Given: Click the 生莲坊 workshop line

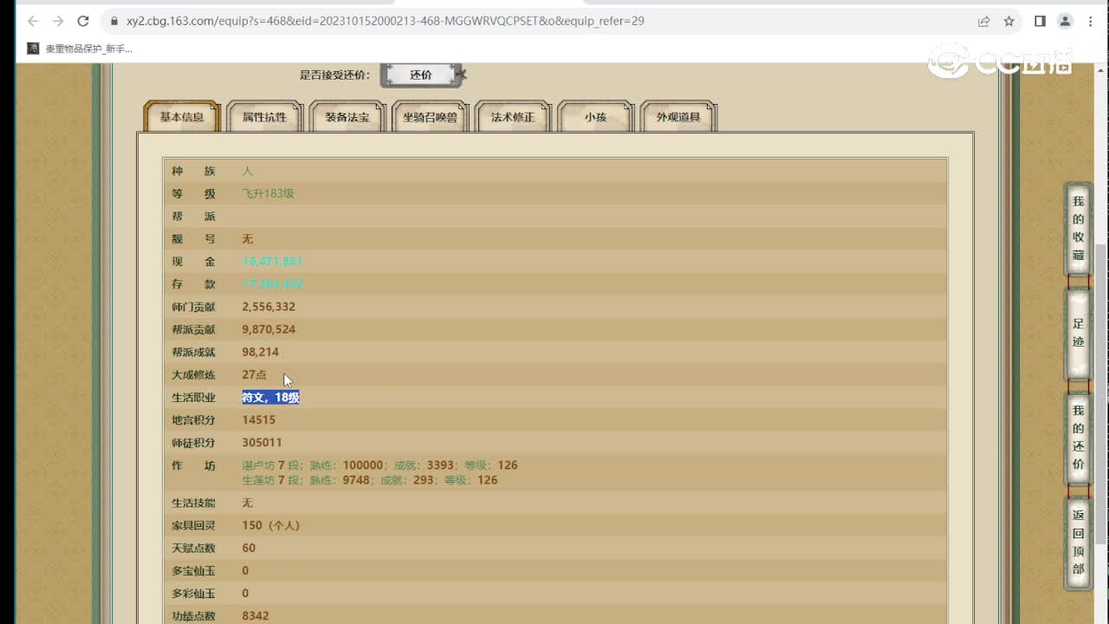Looking at the screenshot, I should tap(370, 480).
